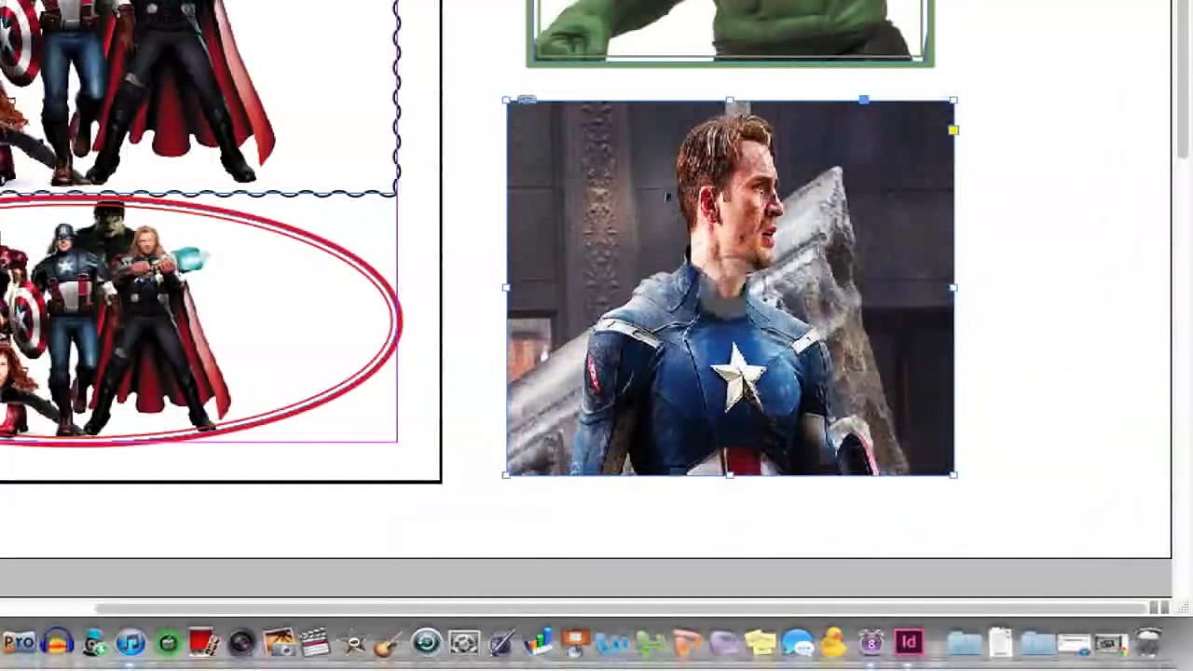Open Stickies yellow notes icon
The width and height of the screenshot is (1193, 671).
760,642
